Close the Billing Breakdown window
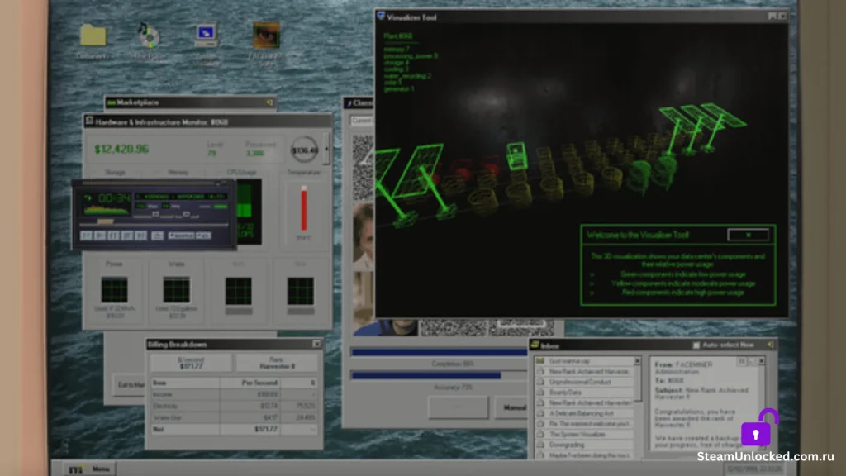Image resolution: width=846 pixels, height=476 pixels. (316, 344)
